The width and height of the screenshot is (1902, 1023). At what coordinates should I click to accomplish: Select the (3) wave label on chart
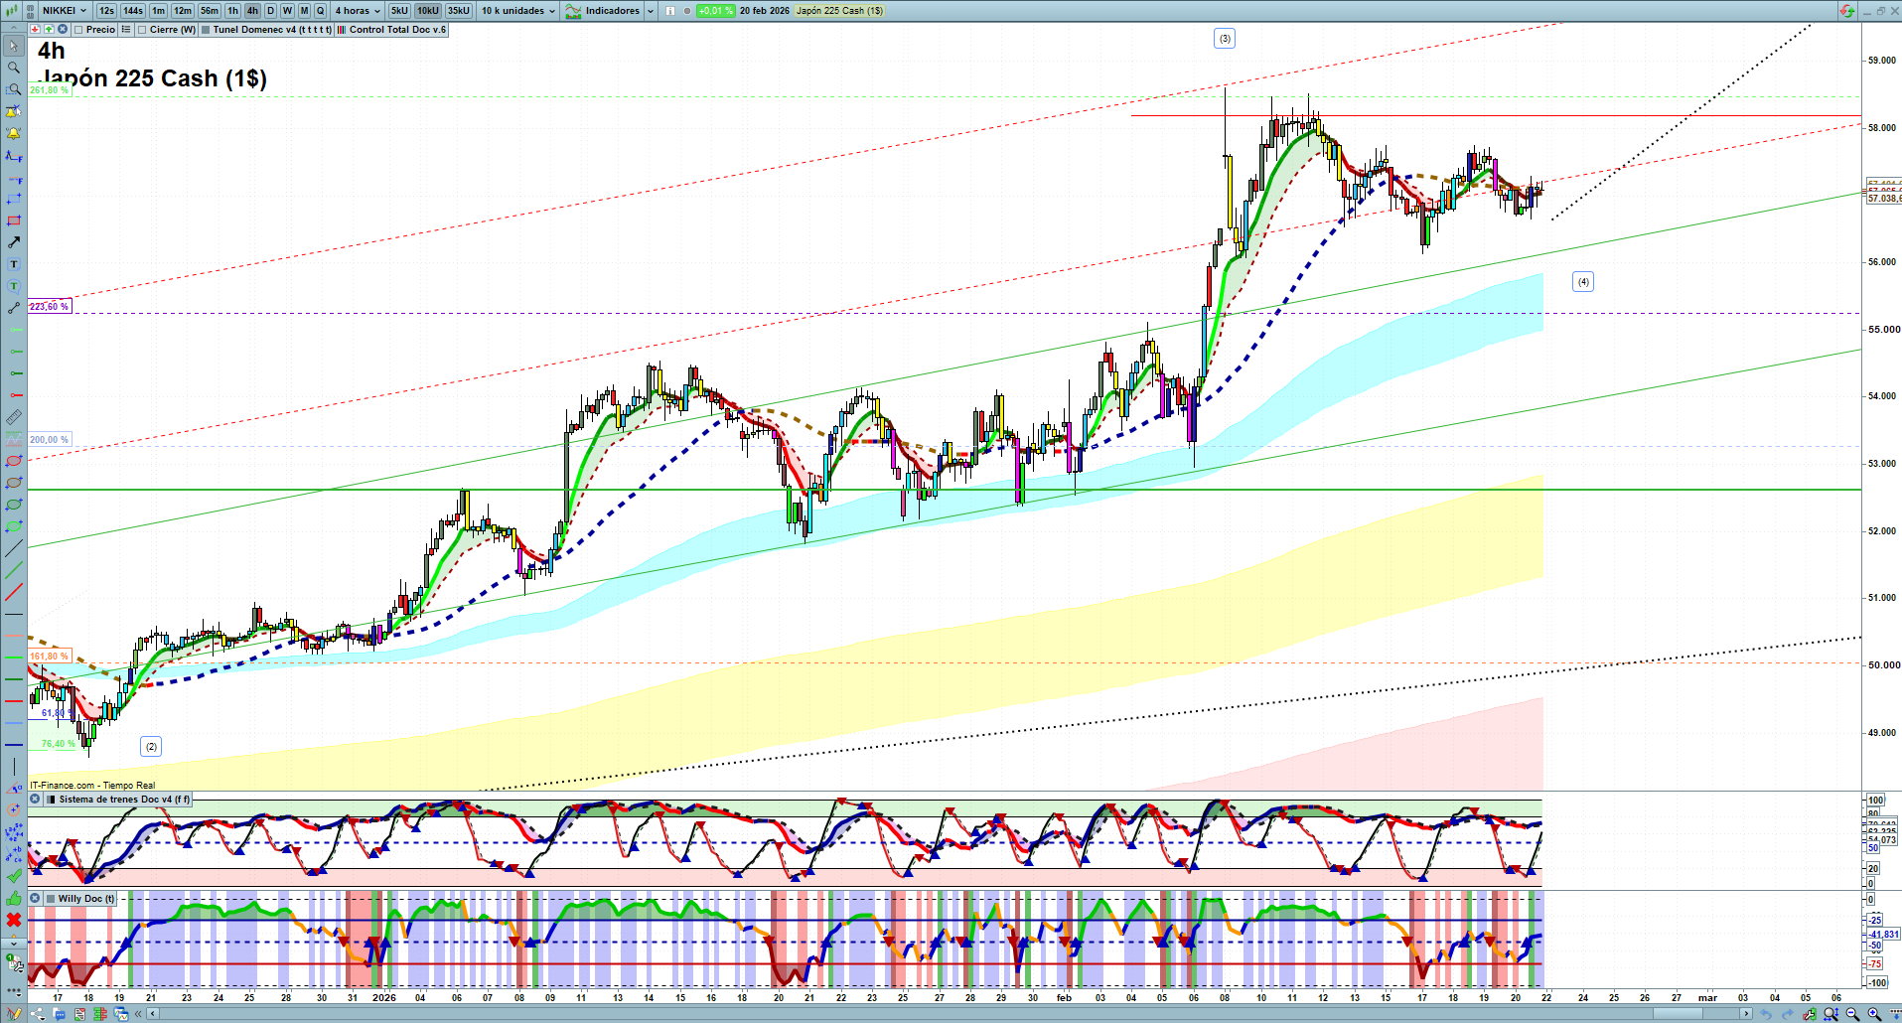pos(1225,39)
